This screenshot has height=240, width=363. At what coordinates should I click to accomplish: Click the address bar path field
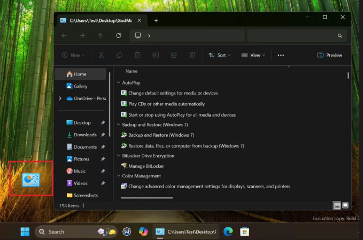pyautogui.click(x=187, y=36)
